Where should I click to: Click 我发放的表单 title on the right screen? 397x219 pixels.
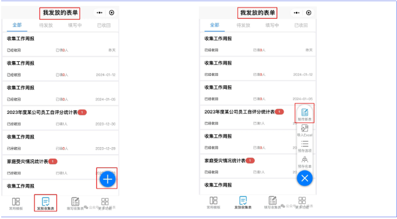(x=257, y=13)
